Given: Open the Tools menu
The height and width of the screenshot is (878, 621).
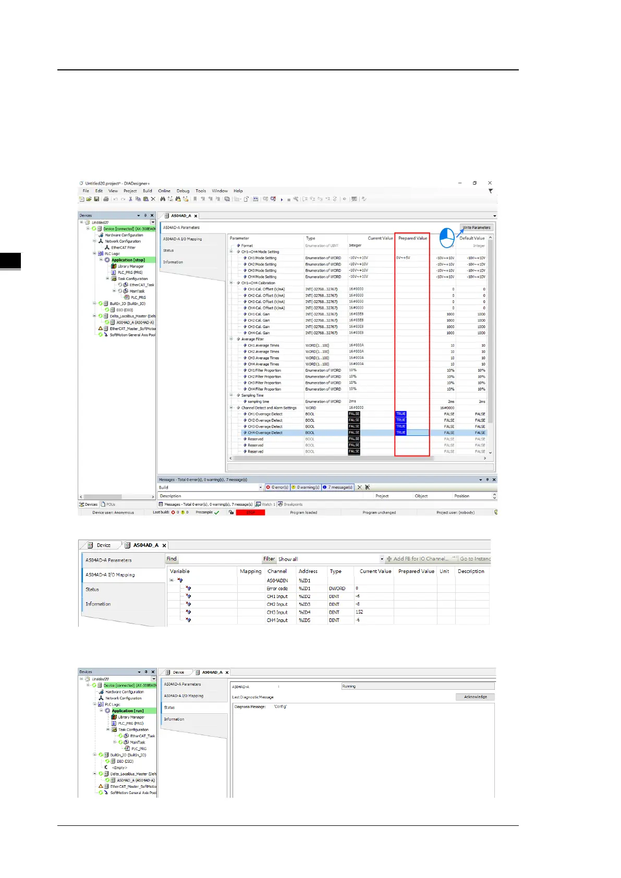Looking at the screenshot, I should [201, 191].
